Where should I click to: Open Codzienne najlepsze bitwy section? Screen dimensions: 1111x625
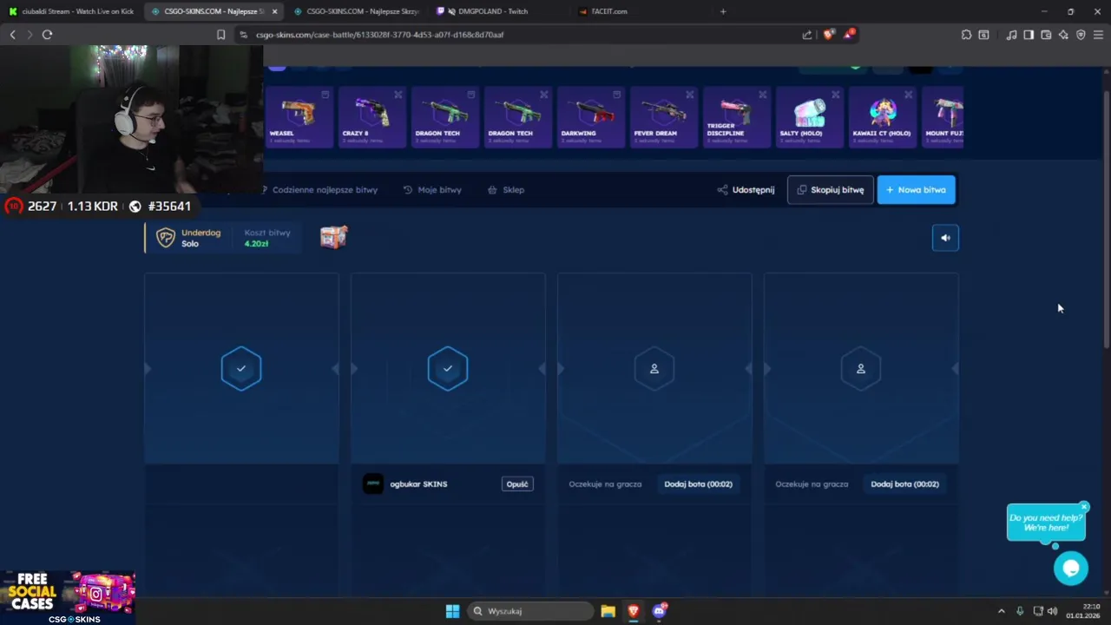(319, 189)
